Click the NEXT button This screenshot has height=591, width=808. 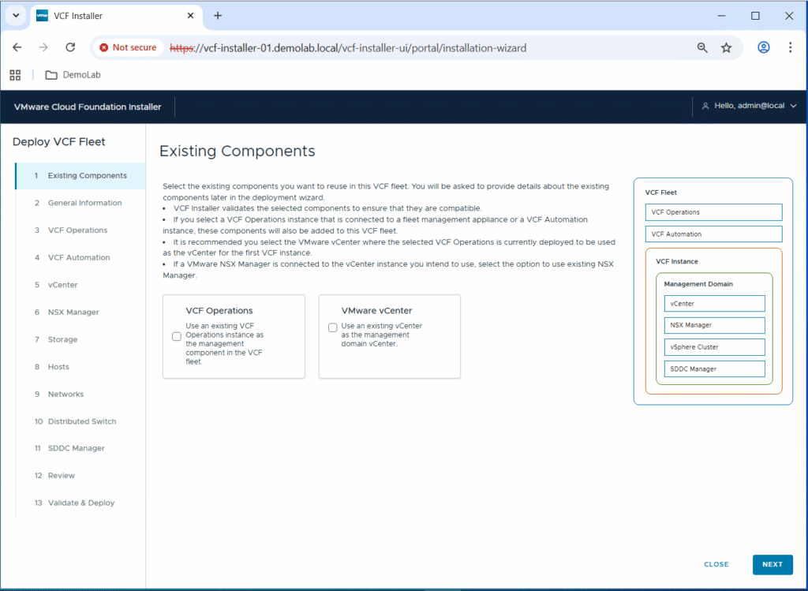coord(772,564)
